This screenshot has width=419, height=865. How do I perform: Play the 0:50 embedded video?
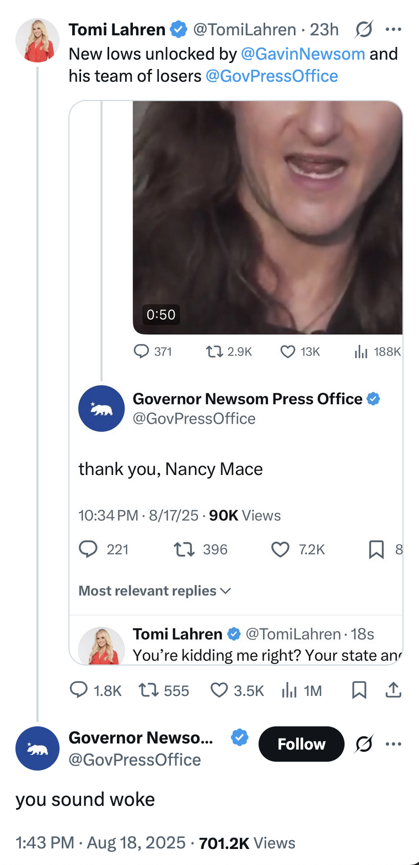267,217
